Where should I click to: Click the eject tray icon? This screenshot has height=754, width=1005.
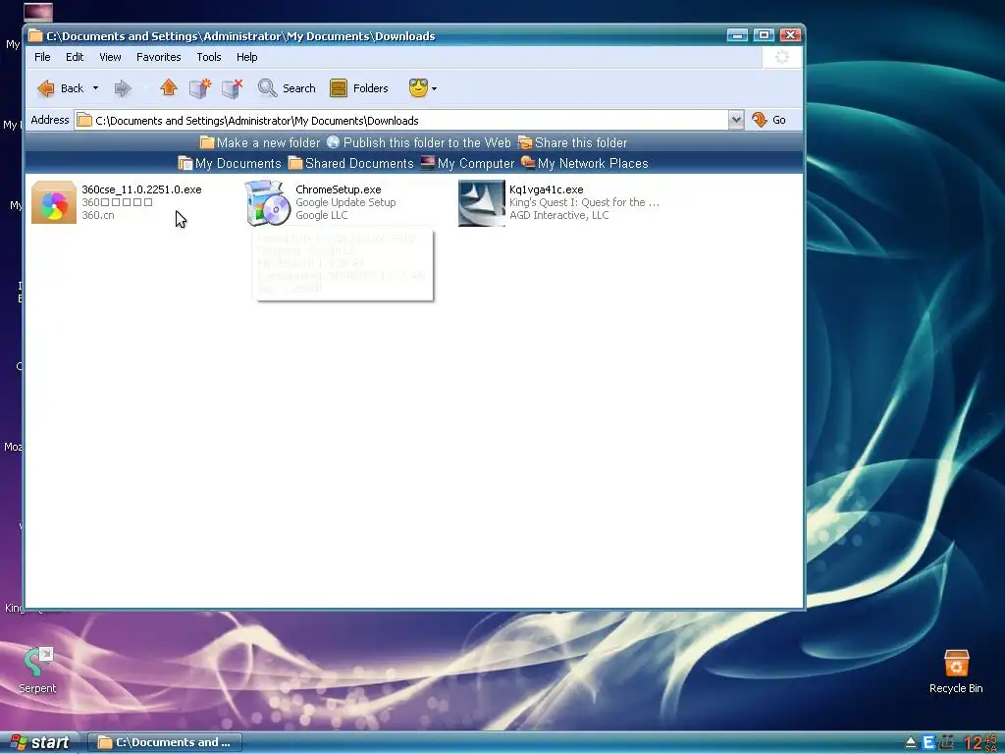point(910,743)
